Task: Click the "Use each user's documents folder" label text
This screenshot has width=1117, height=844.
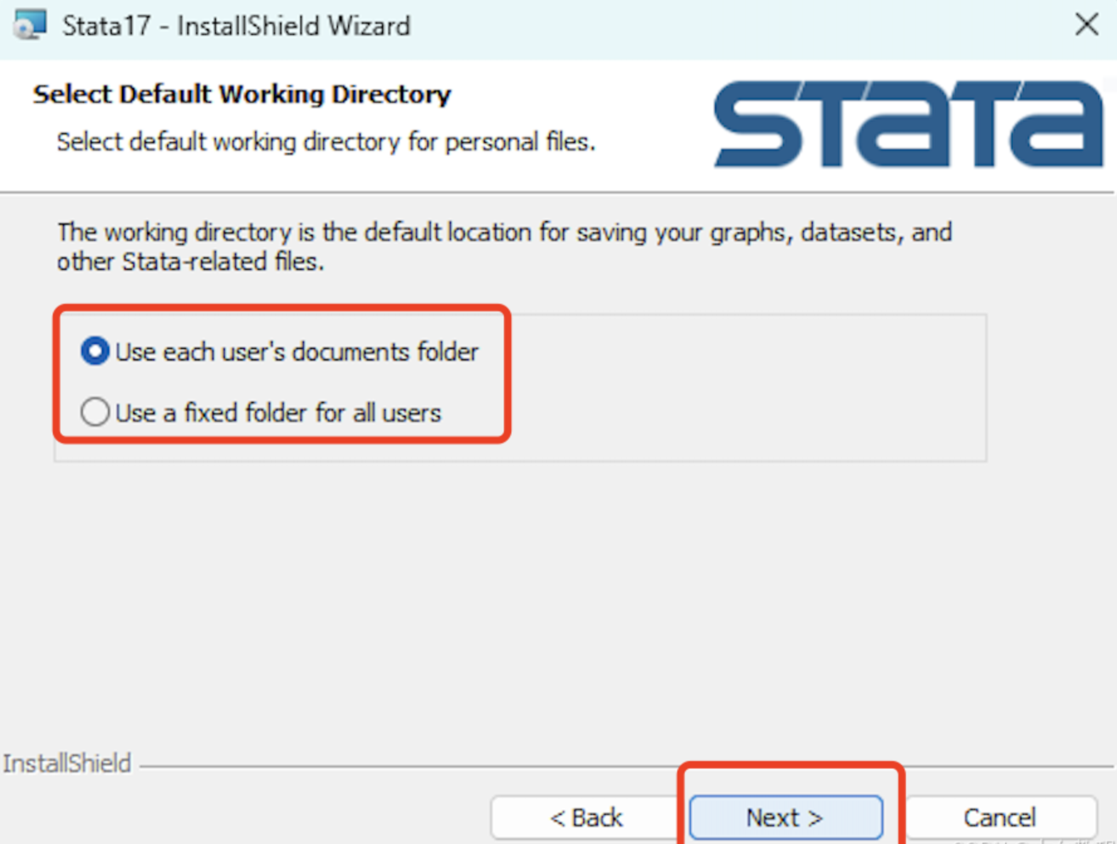Action: click(297, 352)
